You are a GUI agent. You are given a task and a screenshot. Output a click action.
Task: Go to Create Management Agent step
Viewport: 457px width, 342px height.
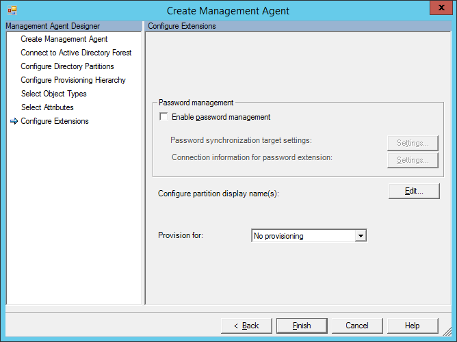64,39
